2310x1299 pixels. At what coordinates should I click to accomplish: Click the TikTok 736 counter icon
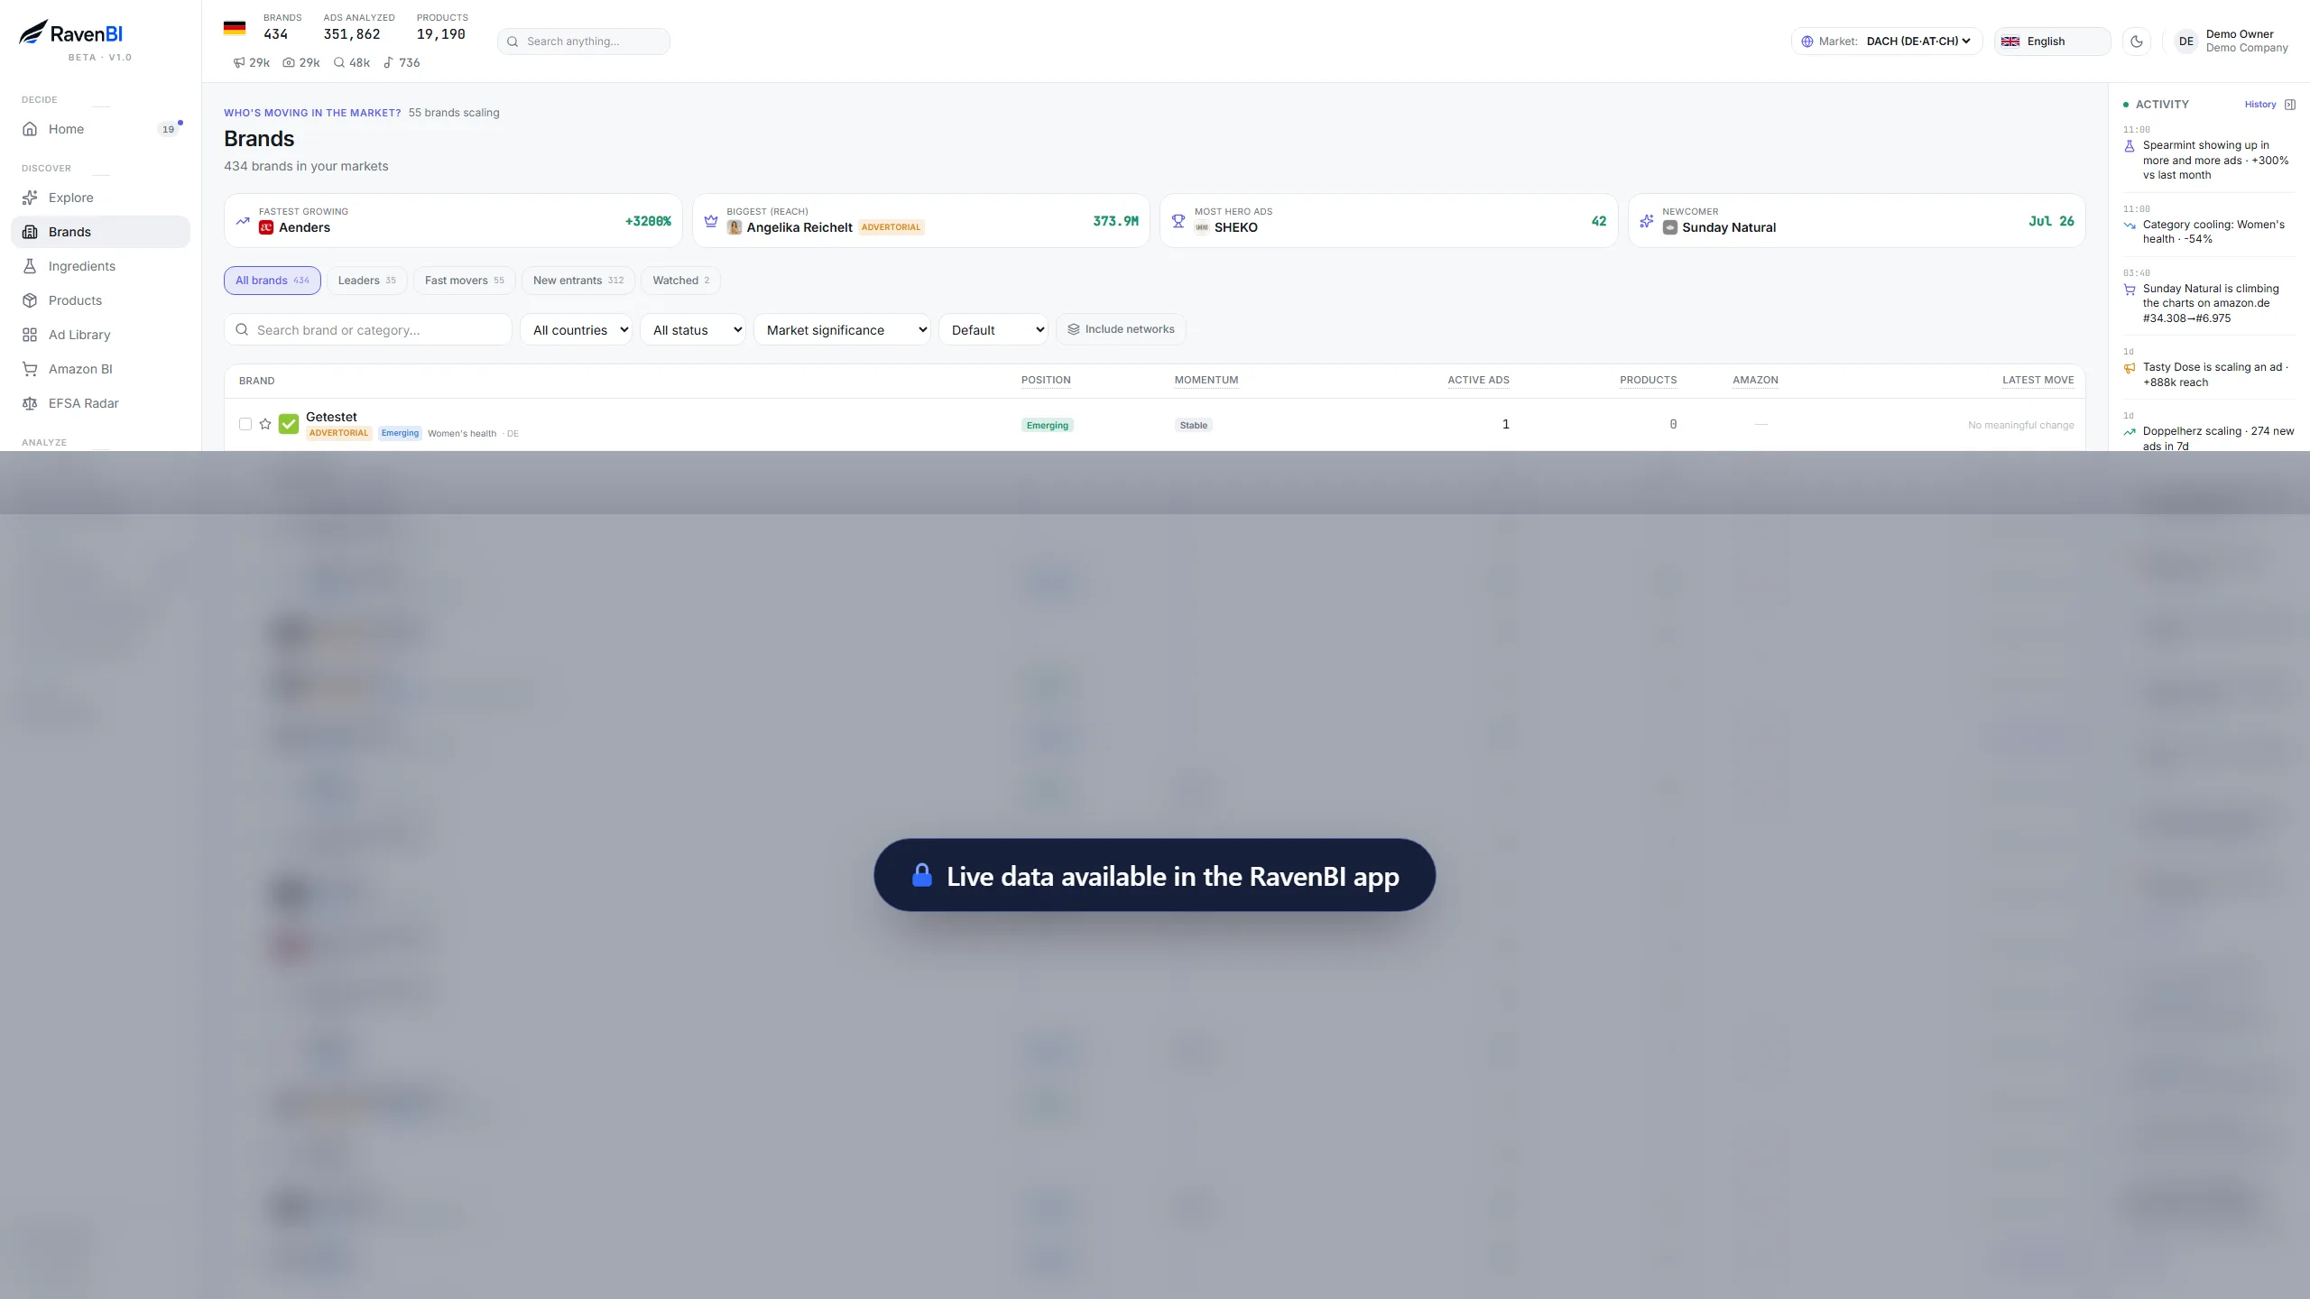pos(388,63)
